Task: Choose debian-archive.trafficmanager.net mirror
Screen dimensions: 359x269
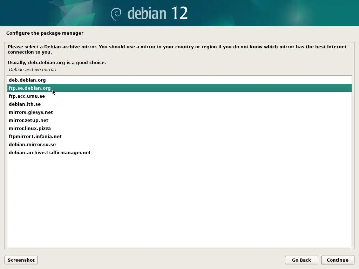Action: coord(179,153)
